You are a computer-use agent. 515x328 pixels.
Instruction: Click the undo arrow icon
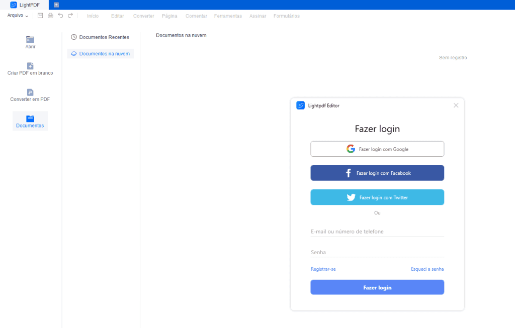pos(60,16)
